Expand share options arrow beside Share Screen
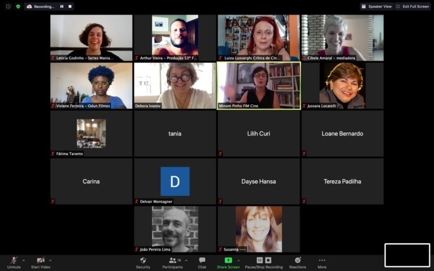434x271 pixels. (x=238, y=260)
